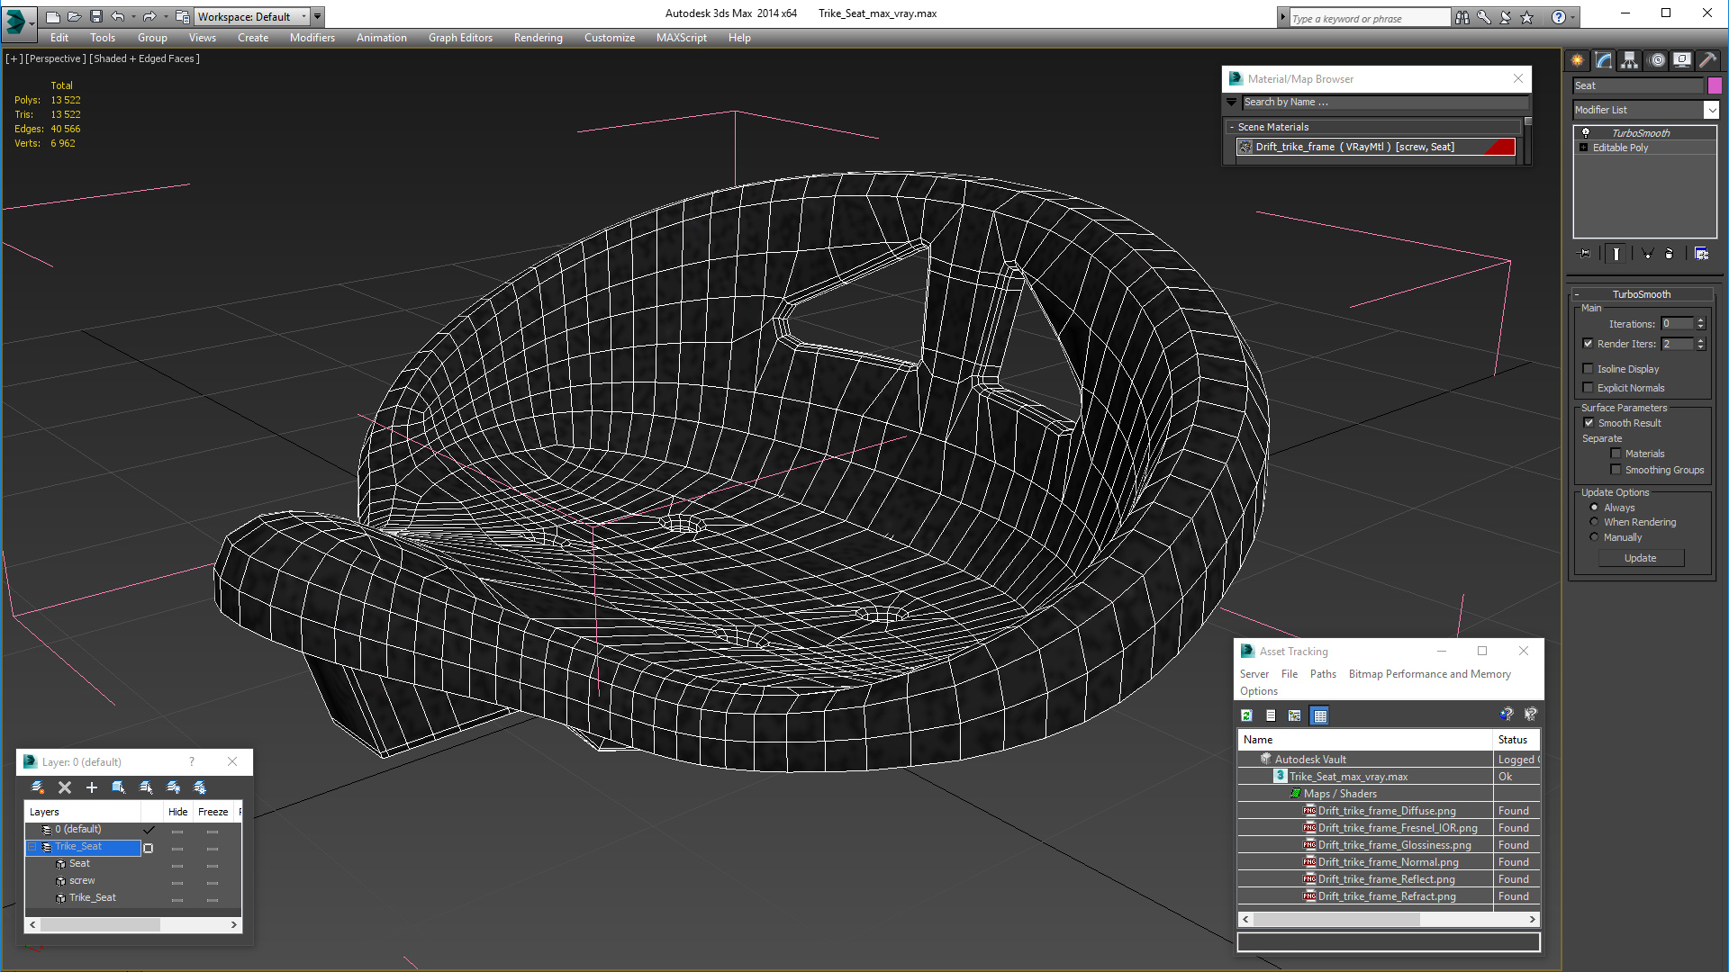1729x972 pixels.
Task: Open the Graph Editors menu
Action: tap(460, 38)
